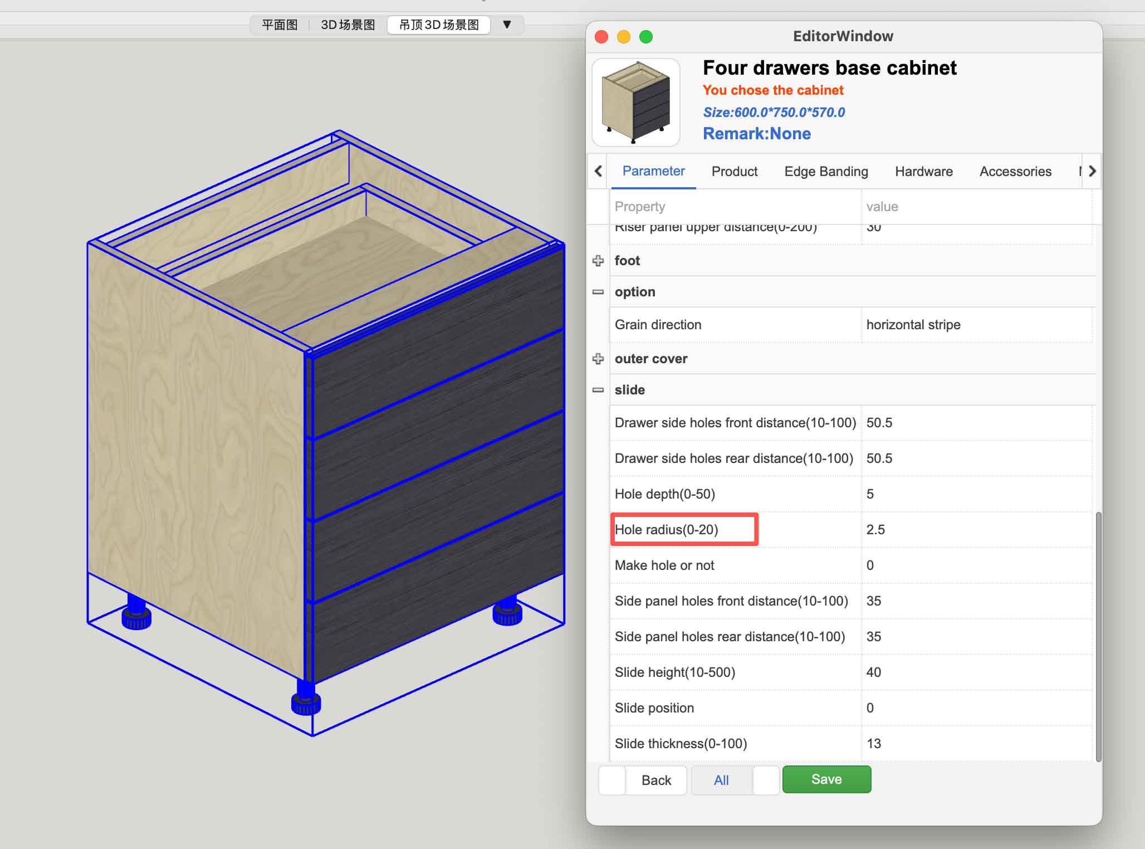Switch to the Hardware tab

(x=923, y=171)
